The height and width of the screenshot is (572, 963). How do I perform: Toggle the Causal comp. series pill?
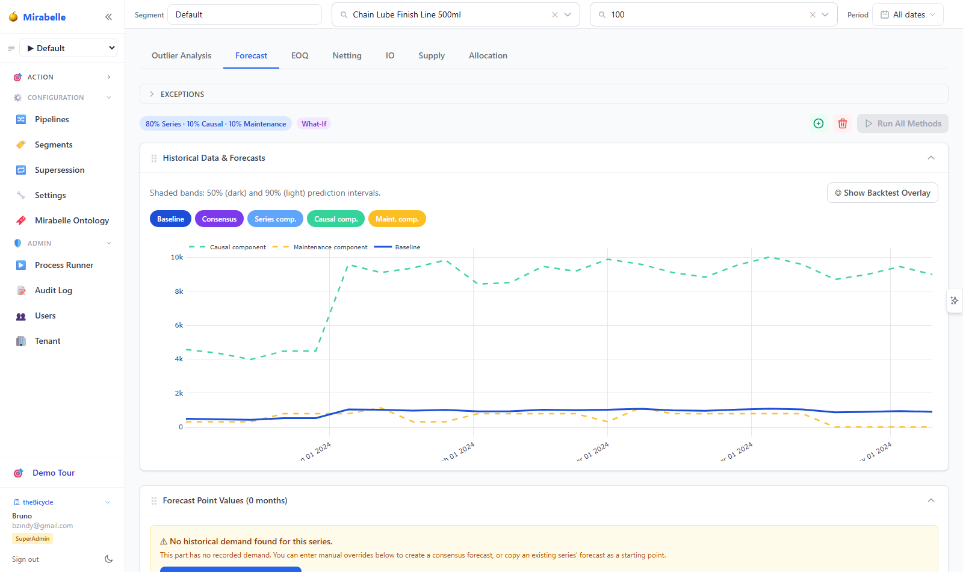(336, 219)
